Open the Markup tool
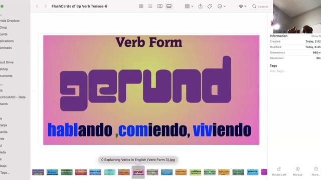 tap(297, 171)
